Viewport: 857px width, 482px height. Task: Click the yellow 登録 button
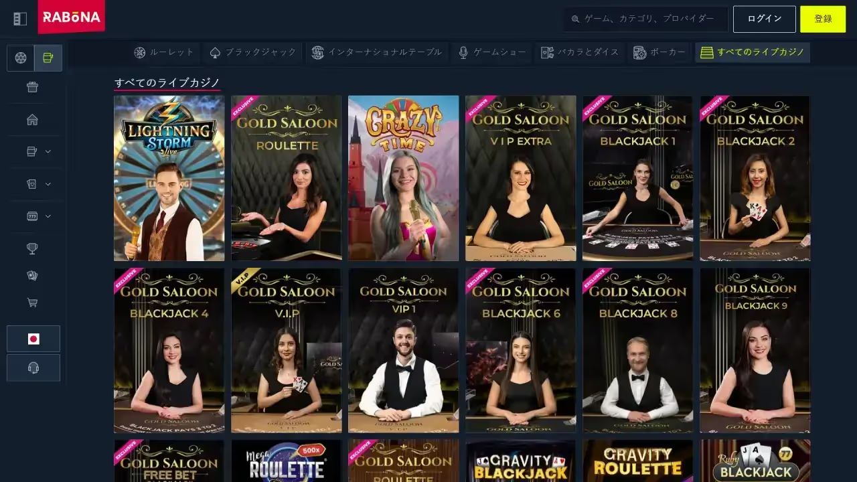(823, 19)
